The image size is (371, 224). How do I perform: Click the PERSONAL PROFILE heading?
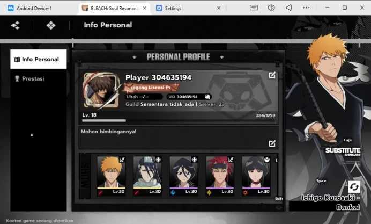pyautogui.click(x=178, y=57)
